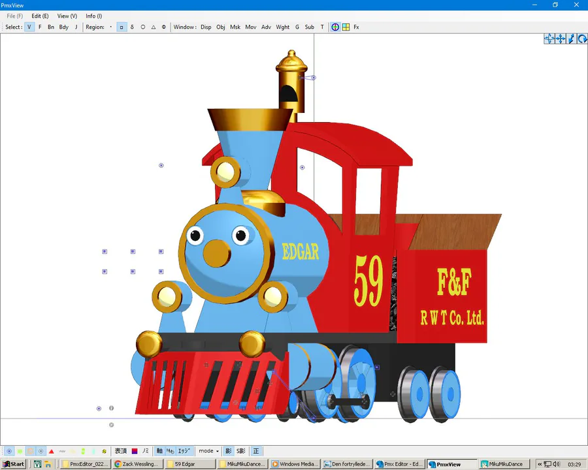Open the File menu

point(15,16)
